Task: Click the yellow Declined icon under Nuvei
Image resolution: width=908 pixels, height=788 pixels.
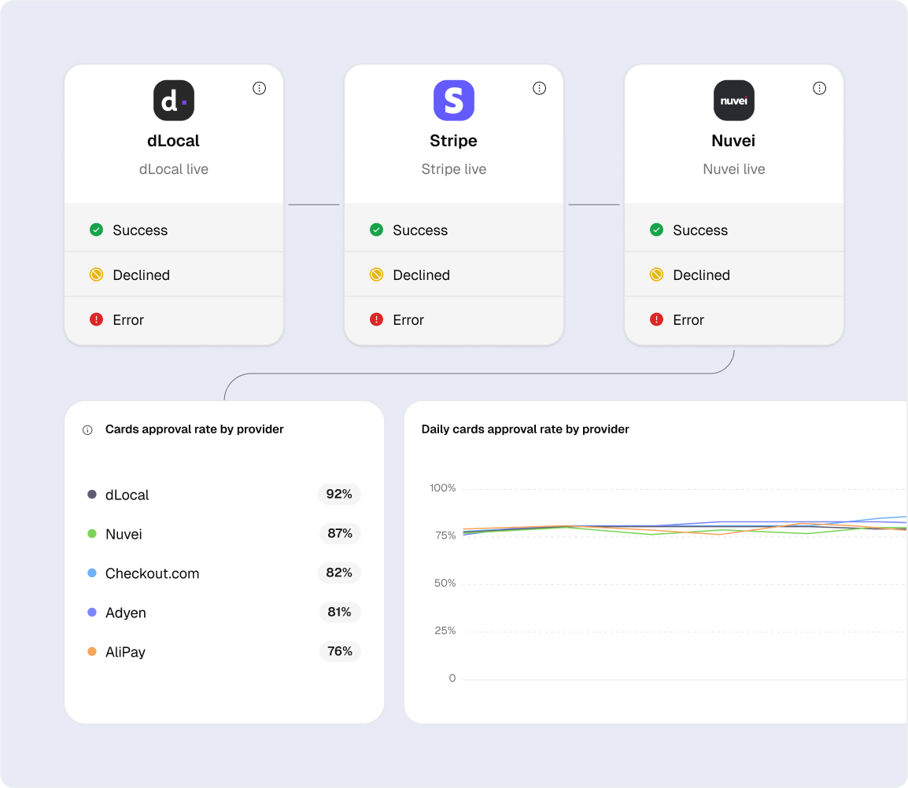Action: click(x=656, y=274)
